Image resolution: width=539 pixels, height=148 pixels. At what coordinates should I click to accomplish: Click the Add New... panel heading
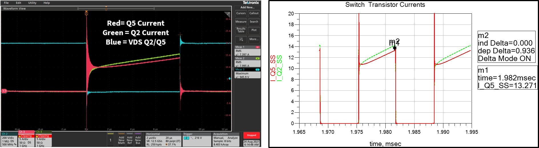click(x=247, y=7)
